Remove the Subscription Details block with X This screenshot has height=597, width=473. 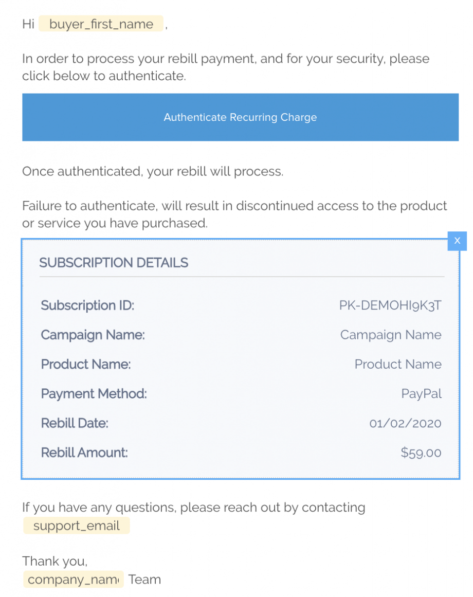[x=457, y=241]
